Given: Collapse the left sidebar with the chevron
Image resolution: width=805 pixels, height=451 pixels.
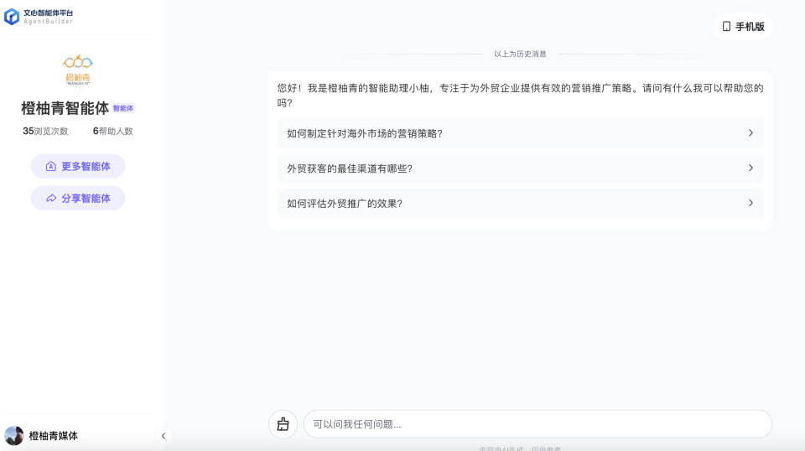Looking at the screenshot, I should 164,436.
